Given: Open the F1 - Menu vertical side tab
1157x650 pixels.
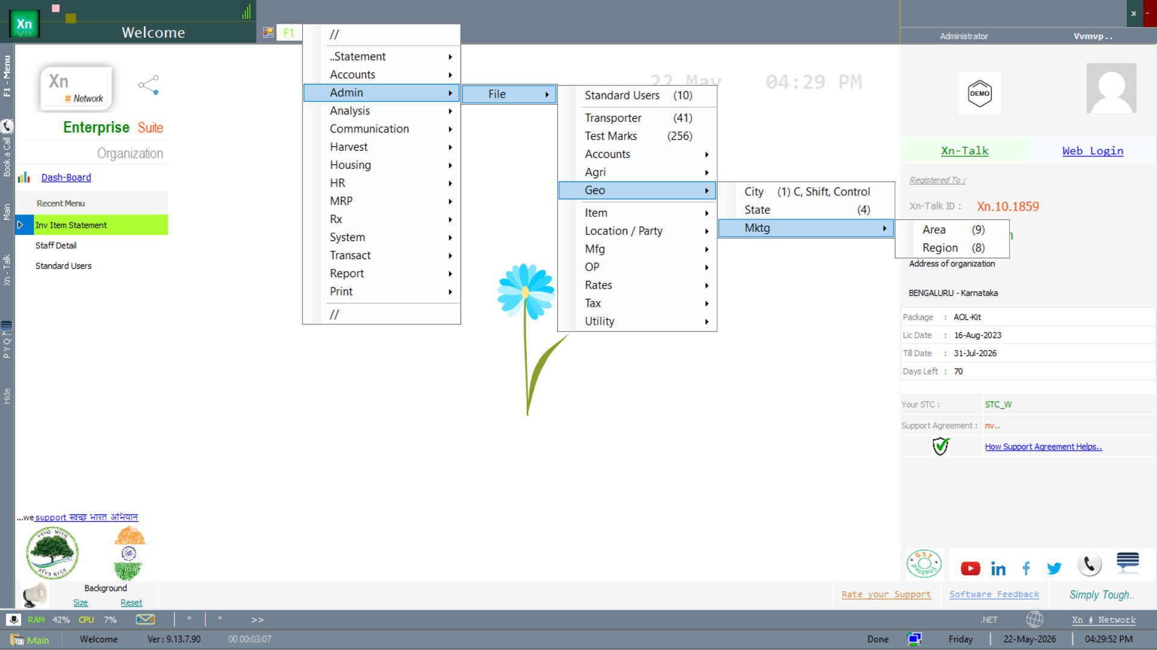Looking at the screenshot, I should pos(7,76).
